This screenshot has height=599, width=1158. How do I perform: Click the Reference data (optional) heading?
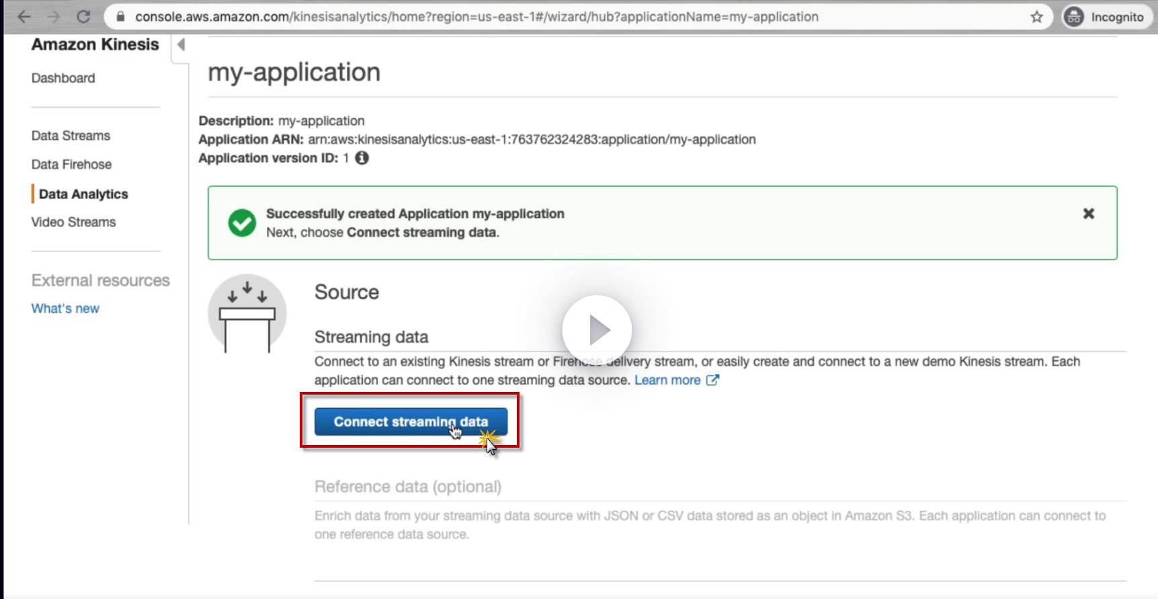pyautogui.click(x=408, y=487)
